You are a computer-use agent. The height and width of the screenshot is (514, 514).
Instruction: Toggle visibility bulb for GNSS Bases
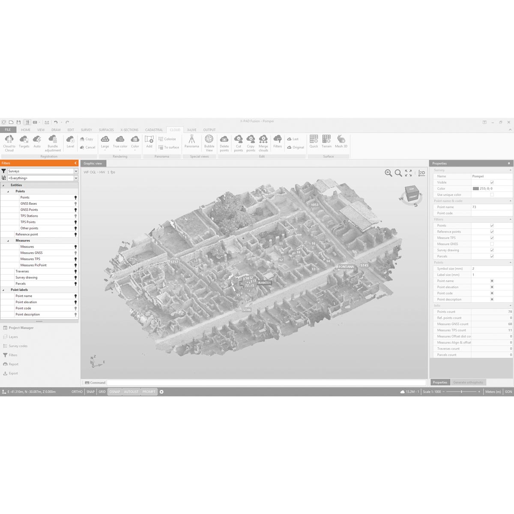click(x=75, y=204)
